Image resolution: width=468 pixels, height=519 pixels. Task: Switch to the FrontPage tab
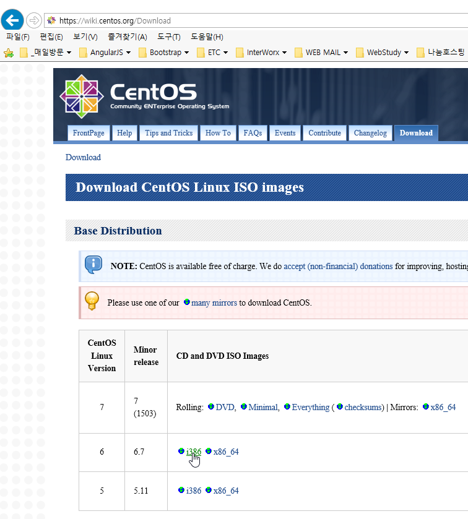[89, 133]
